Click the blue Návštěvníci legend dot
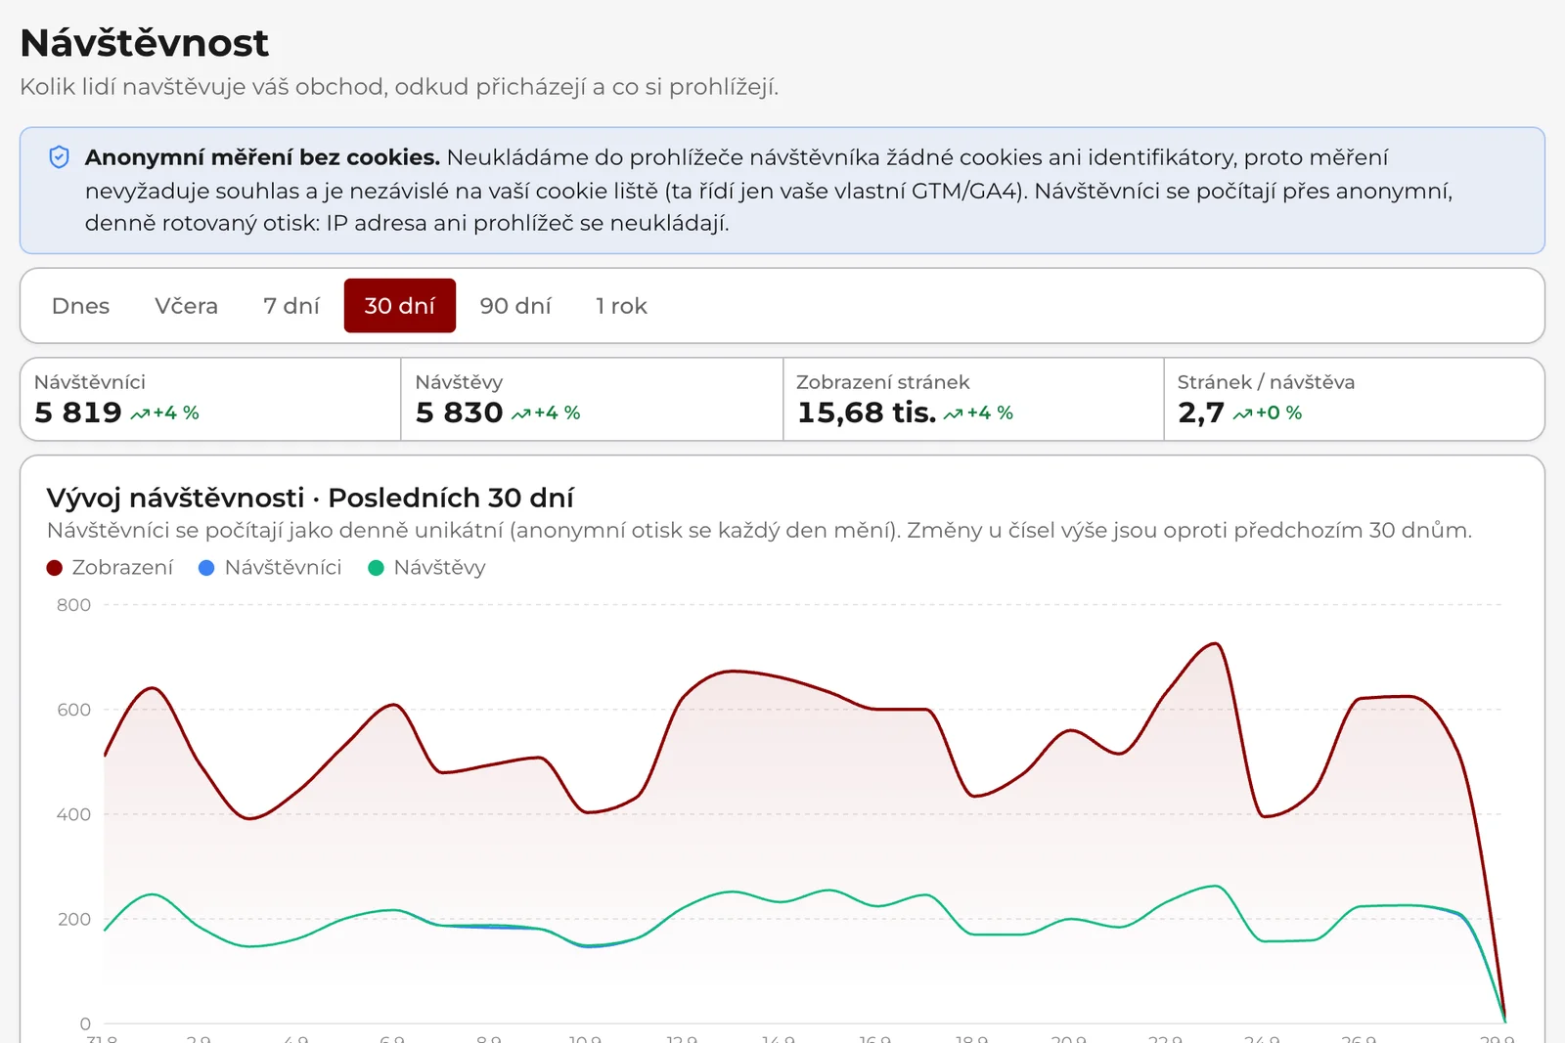 coord(206,568)
